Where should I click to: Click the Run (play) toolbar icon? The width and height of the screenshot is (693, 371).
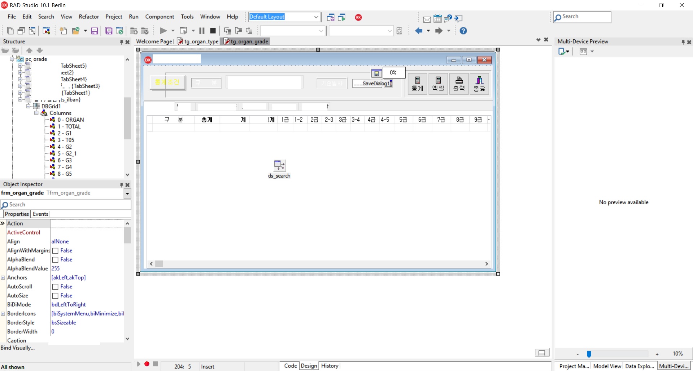coord(163,31)
